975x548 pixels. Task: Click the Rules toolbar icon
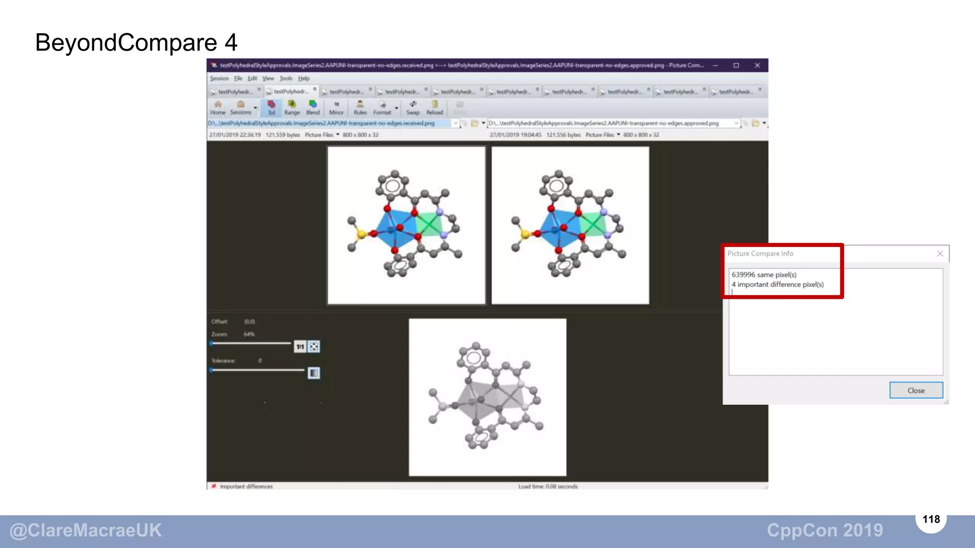(x=360, y=108)
